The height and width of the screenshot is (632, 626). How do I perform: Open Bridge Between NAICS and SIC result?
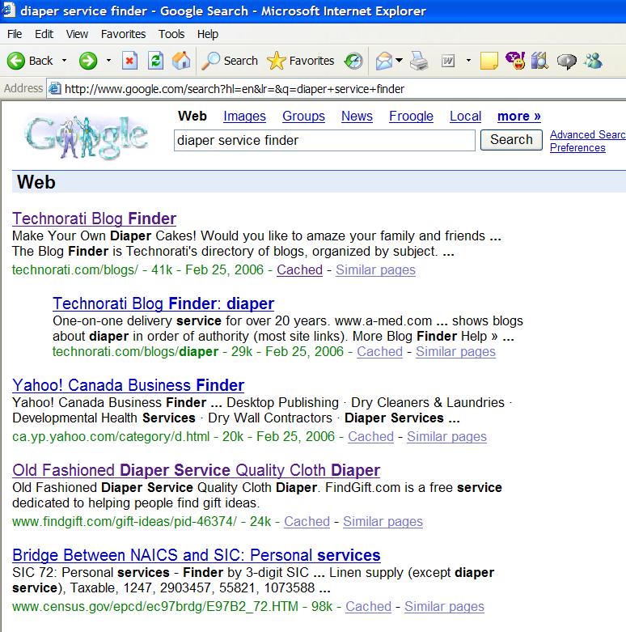[x=197, y=555]
